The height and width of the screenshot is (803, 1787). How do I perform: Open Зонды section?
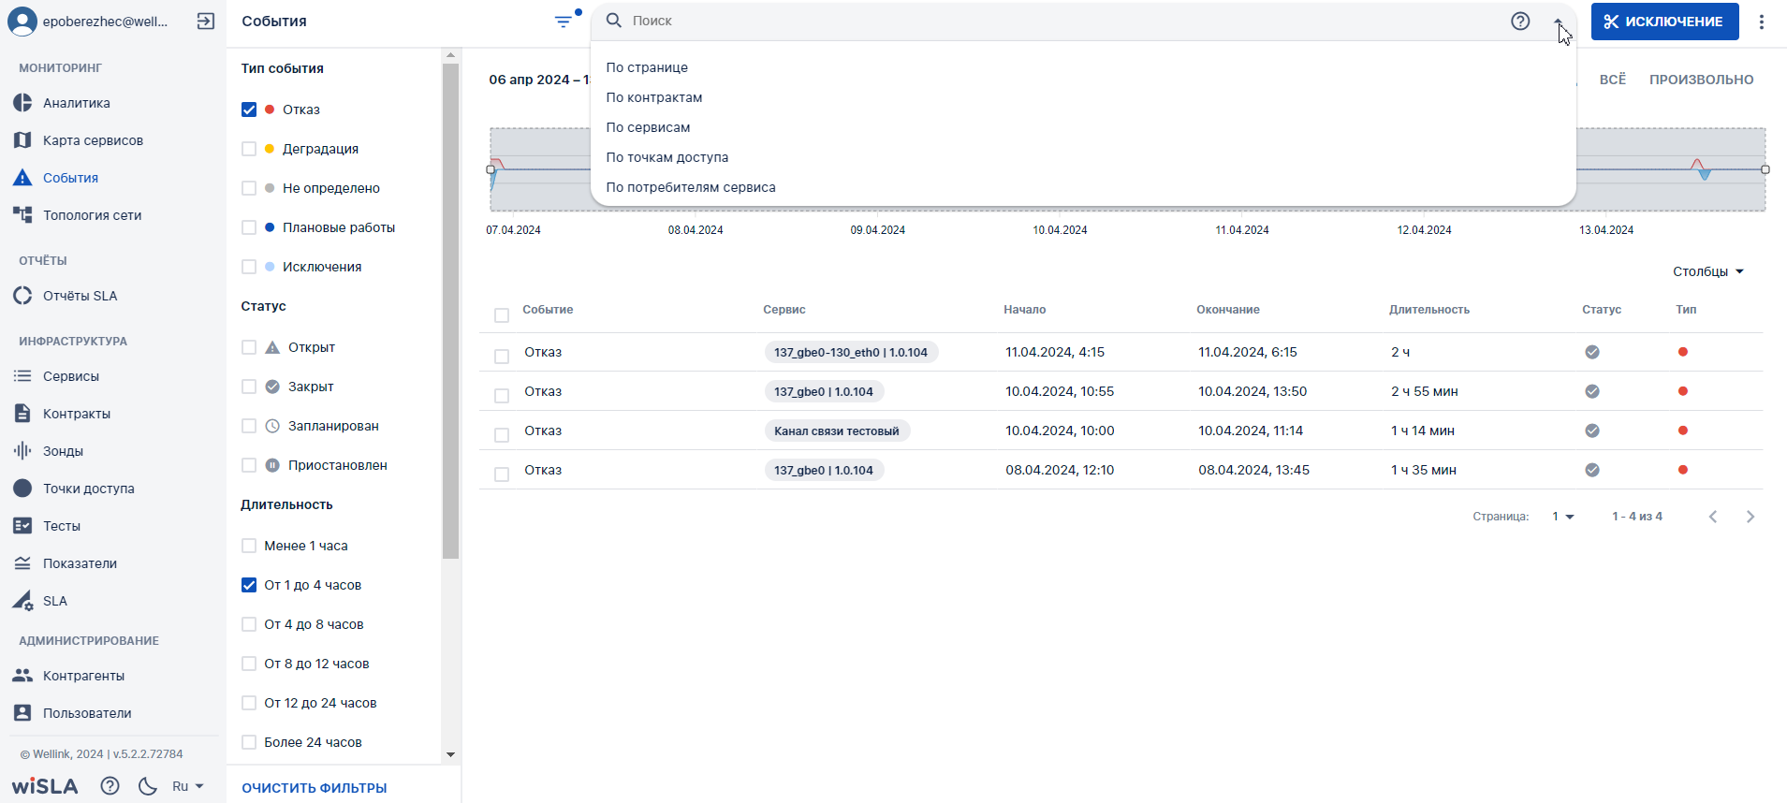(x=63, y=451)
